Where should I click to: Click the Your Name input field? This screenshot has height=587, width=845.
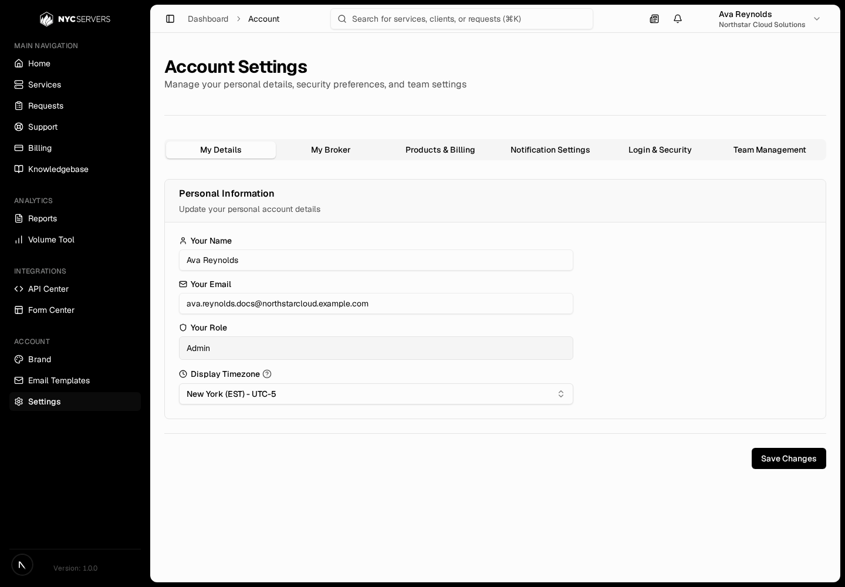pos(376,260)
